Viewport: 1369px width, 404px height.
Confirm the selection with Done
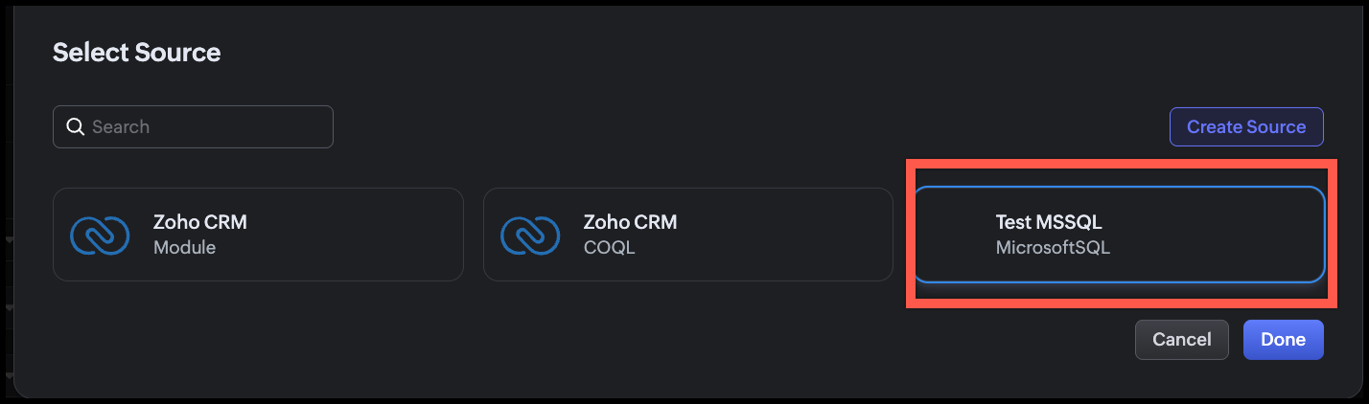click(1283, 340)
